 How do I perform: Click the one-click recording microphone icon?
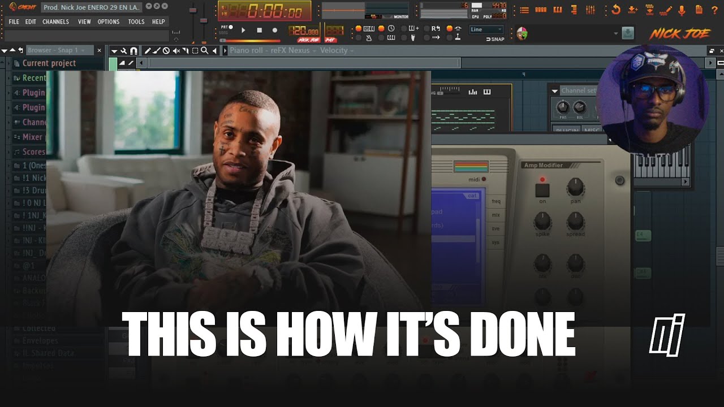[682, 10]
